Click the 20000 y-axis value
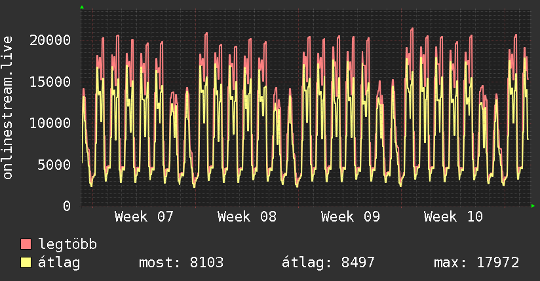The height and width of the screenshot is (281, 540). [x=51, y=40]
